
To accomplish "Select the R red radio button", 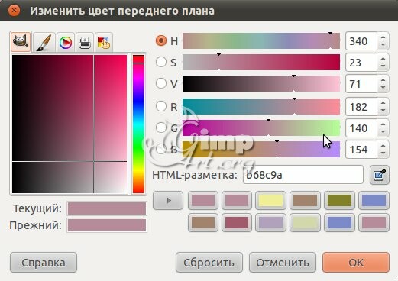I will click(x=161, y=106).
